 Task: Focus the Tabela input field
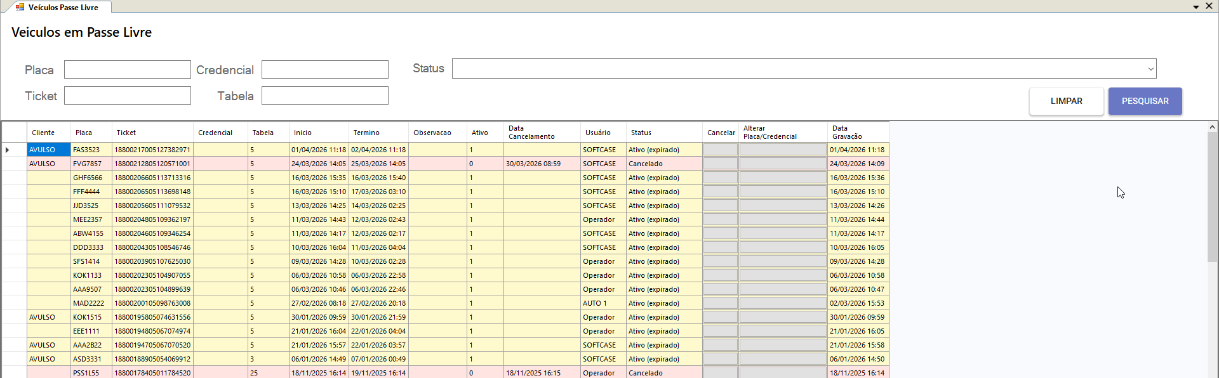coord(324,96)
